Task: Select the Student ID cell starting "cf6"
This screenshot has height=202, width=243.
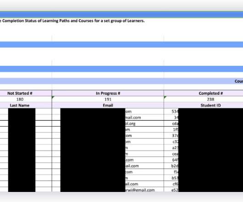Action: 204,184
